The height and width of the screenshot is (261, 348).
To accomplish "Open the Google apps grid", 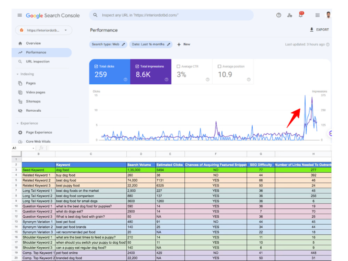I will click(x=317, y=15).
